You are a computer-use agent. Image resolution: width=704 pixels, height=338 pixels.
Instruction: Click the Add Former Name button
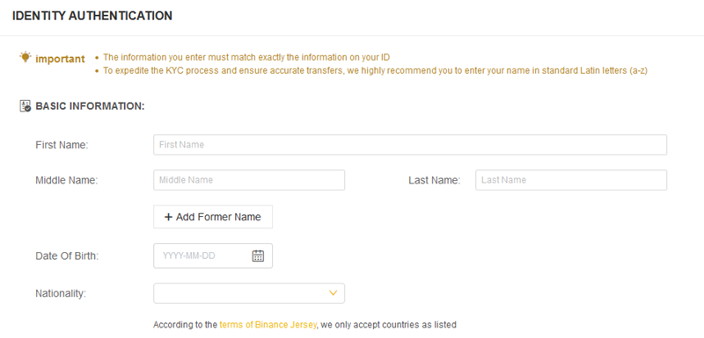pos(213,217)
